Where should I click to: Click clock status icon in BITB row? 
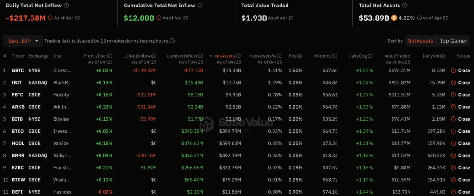[x=454, y=119]
